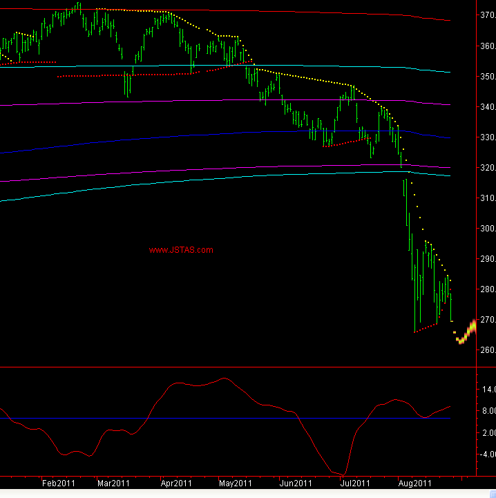Click the red oscillator line trough near Jul2011
496x498 pixels.
point(342,474)
